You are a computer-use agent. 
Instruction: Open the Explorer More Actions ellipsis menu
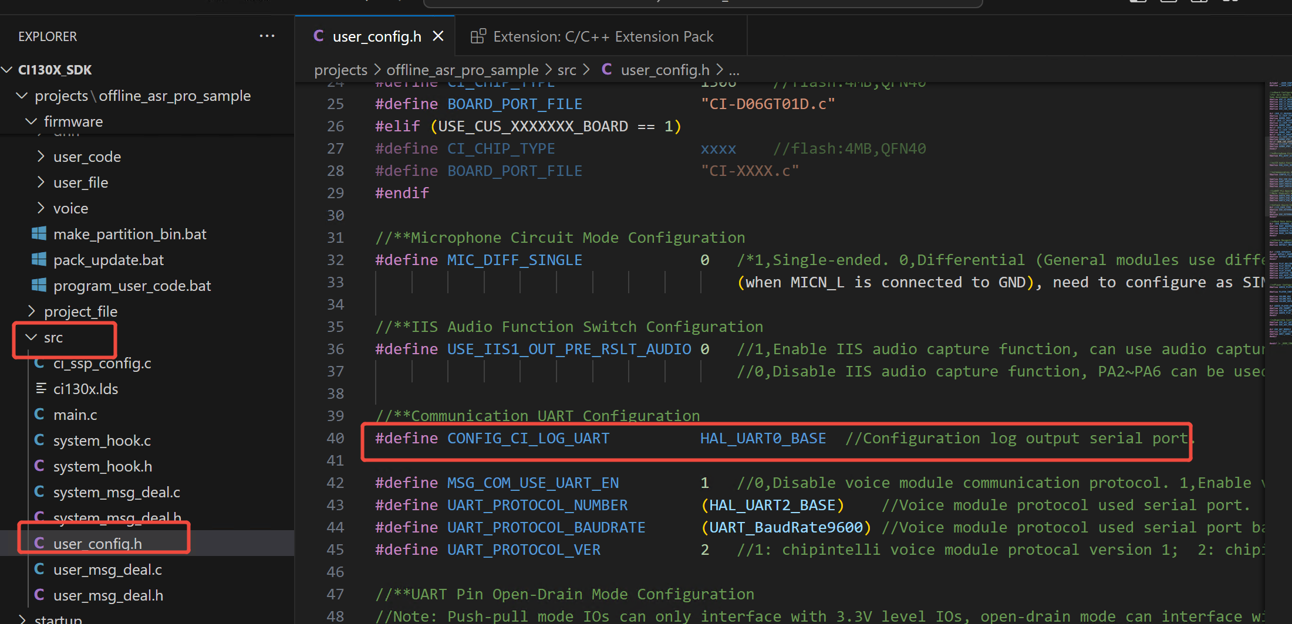[x=267, y=36]
